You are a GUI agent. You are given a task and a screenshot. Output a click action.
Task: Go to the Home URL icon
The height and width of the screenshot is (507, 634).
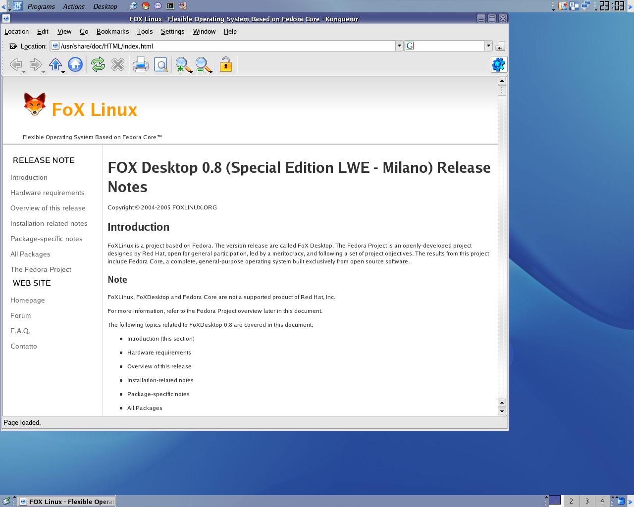pos(75,64)
